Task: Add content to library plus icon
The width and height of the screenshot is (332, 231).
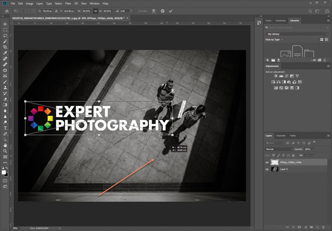Action: [x=267, y=60]
